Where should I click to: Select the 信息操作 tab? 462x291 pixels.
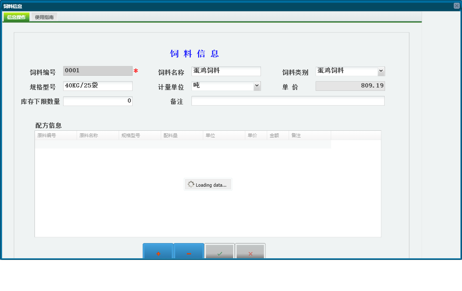16,17
